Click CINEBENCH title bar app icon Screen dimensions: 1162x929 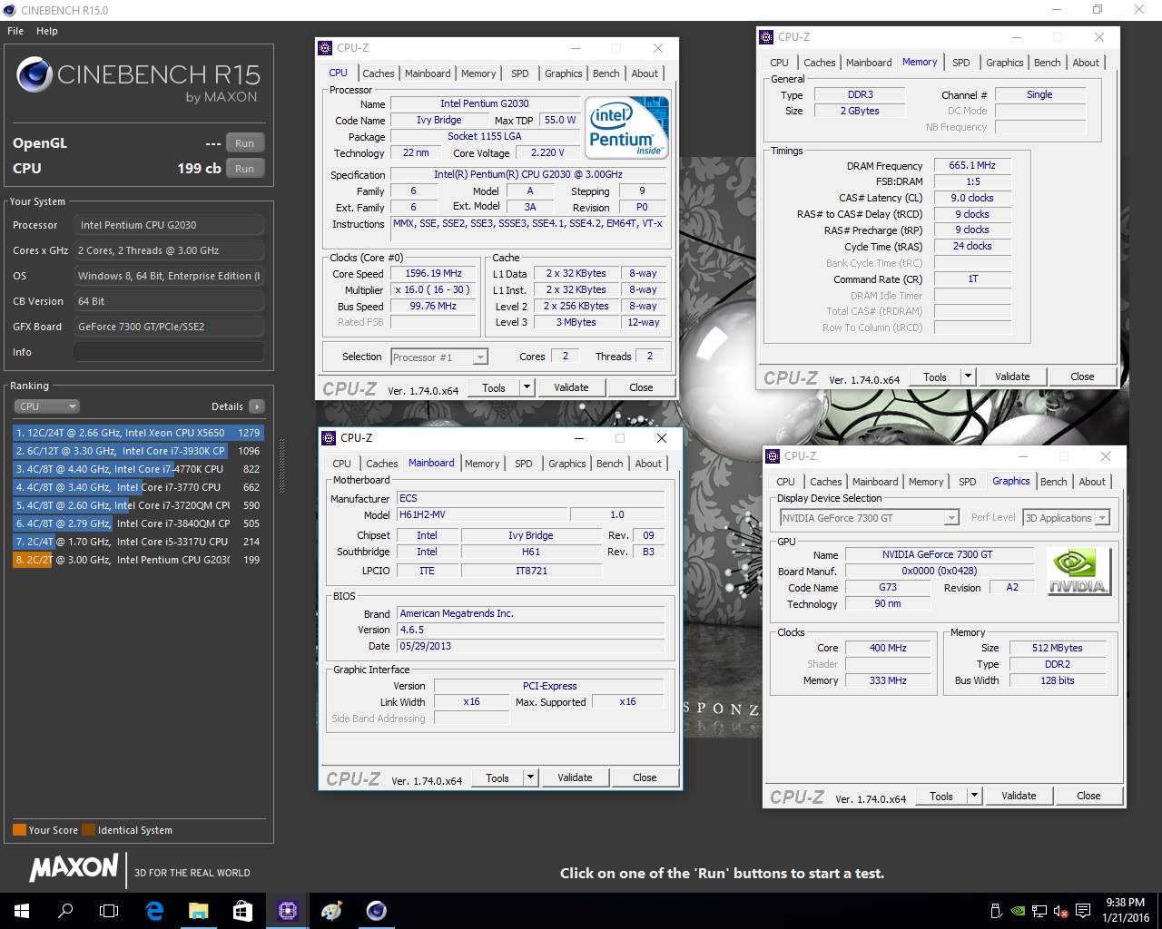(x=10, y=10)
